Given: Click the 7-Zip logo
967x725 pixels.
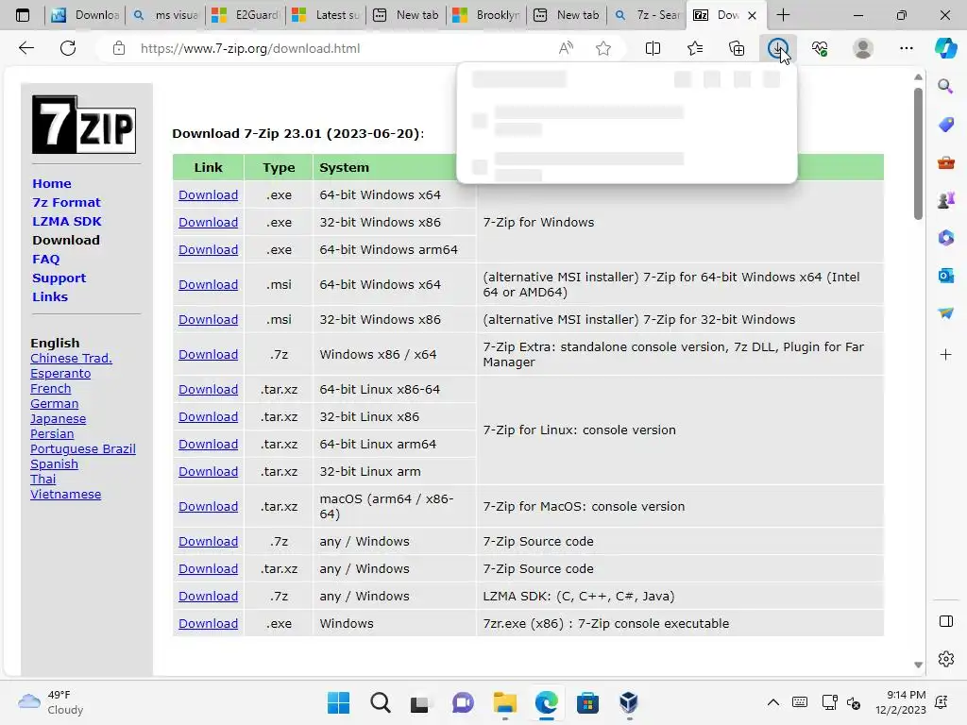Looking at the screenshot, I should pyautogui.click(x=84, y=125).
